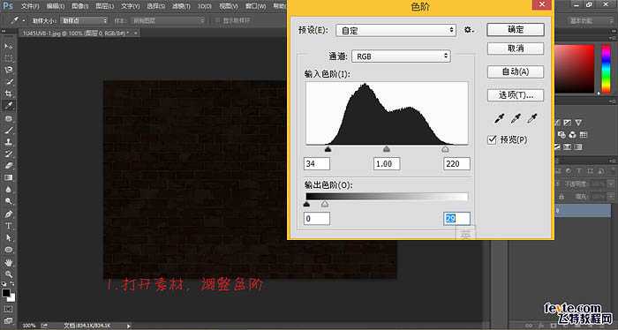Select the Horizontal Type tool
The height and width of the screenshot is (330, 618).
(x=8, y=226)
